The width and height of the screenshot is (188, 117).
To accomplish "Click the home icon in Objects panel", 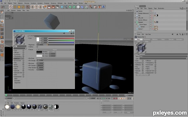I will [182, 8].
